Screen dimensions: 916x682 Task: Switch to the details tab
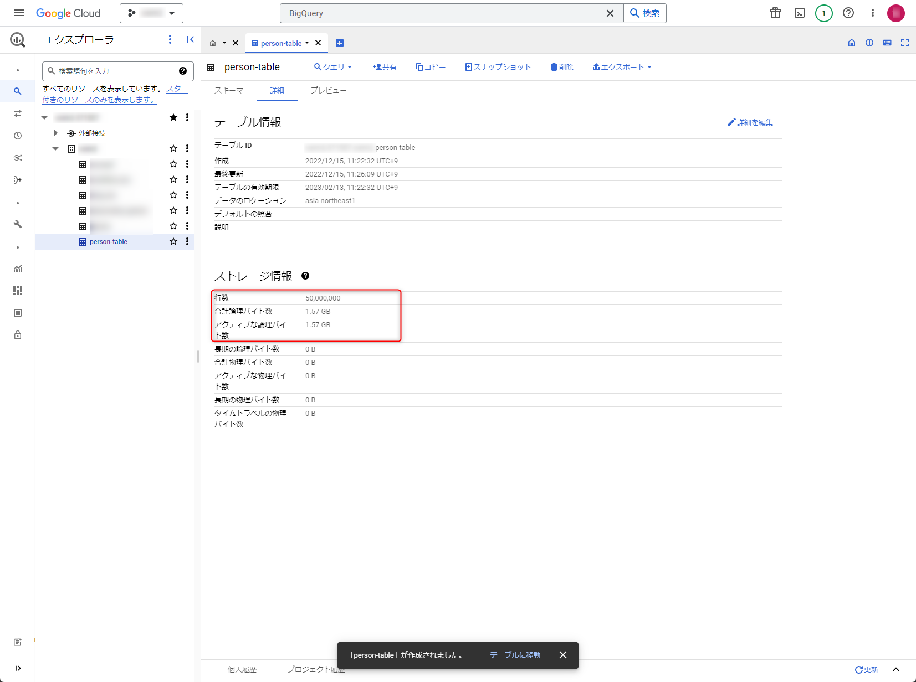click(277, 90)
